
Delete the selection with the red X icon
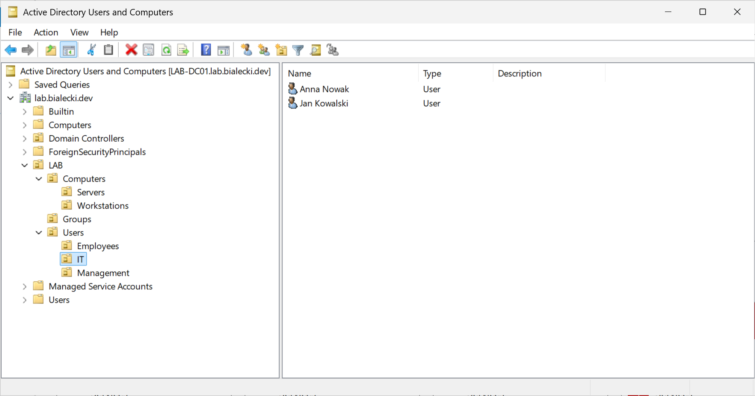tap(131, 50)
